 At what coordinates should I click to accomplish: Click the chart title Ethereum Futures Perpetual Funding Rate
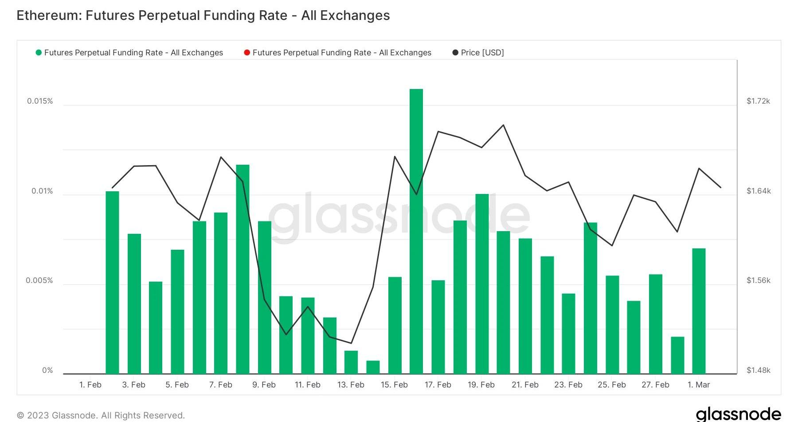[203, 15]
